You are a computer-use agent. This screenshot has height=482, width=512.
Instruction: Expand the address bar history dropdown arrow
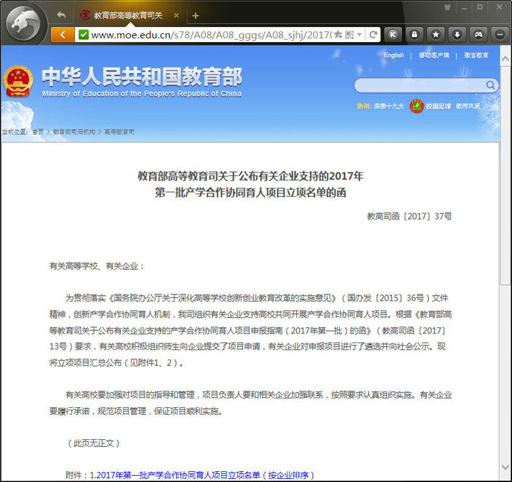359,35
